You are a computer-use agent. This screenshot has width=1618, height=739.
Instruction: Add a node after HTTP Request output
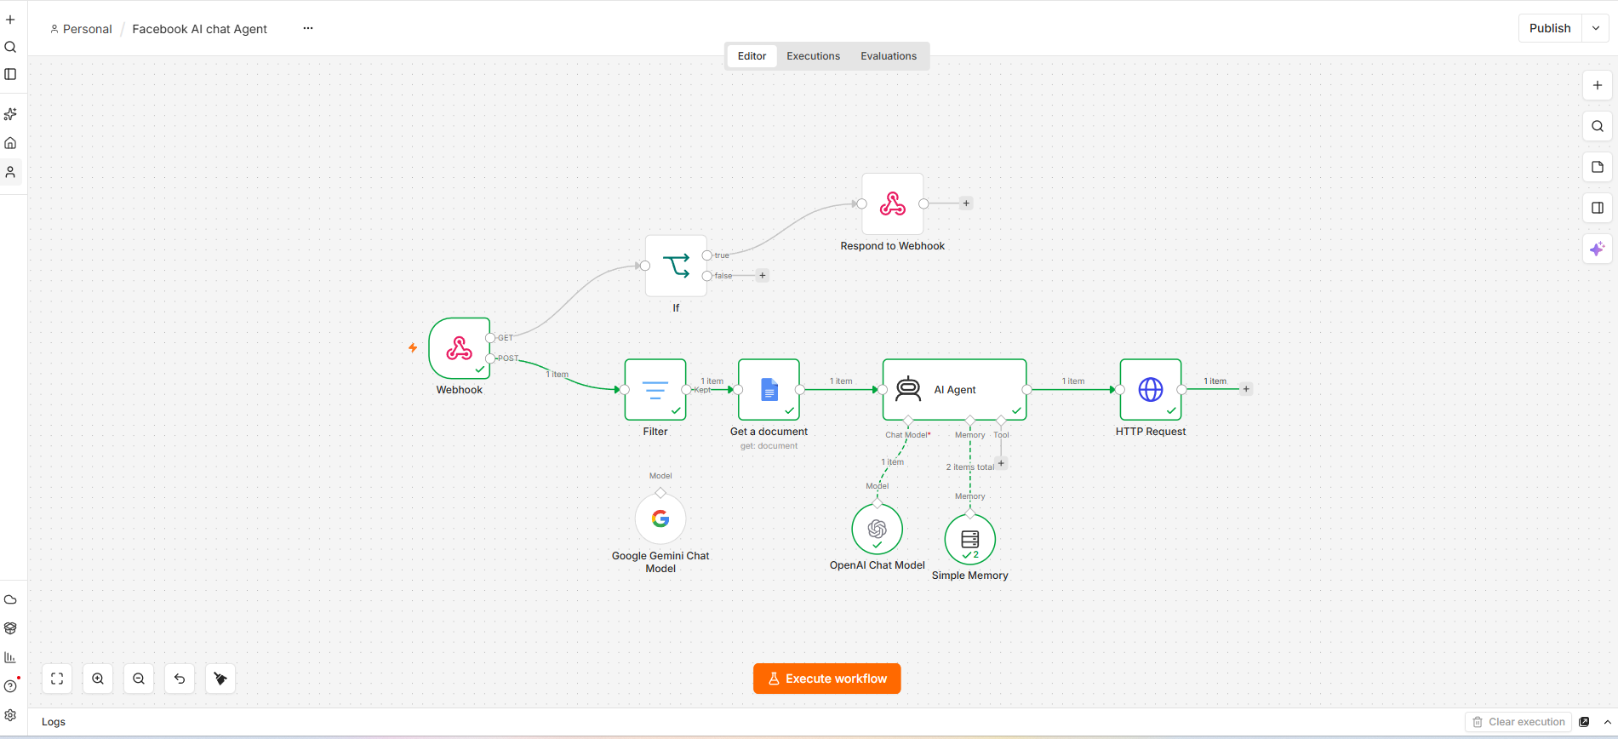pyautogui.click(x=1246, y=389)
